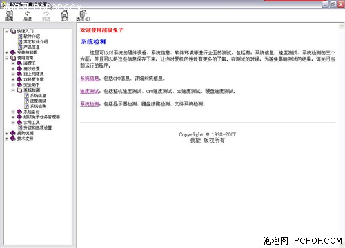Open the 选项 (Options) toolbar menu

click(83, 16)
